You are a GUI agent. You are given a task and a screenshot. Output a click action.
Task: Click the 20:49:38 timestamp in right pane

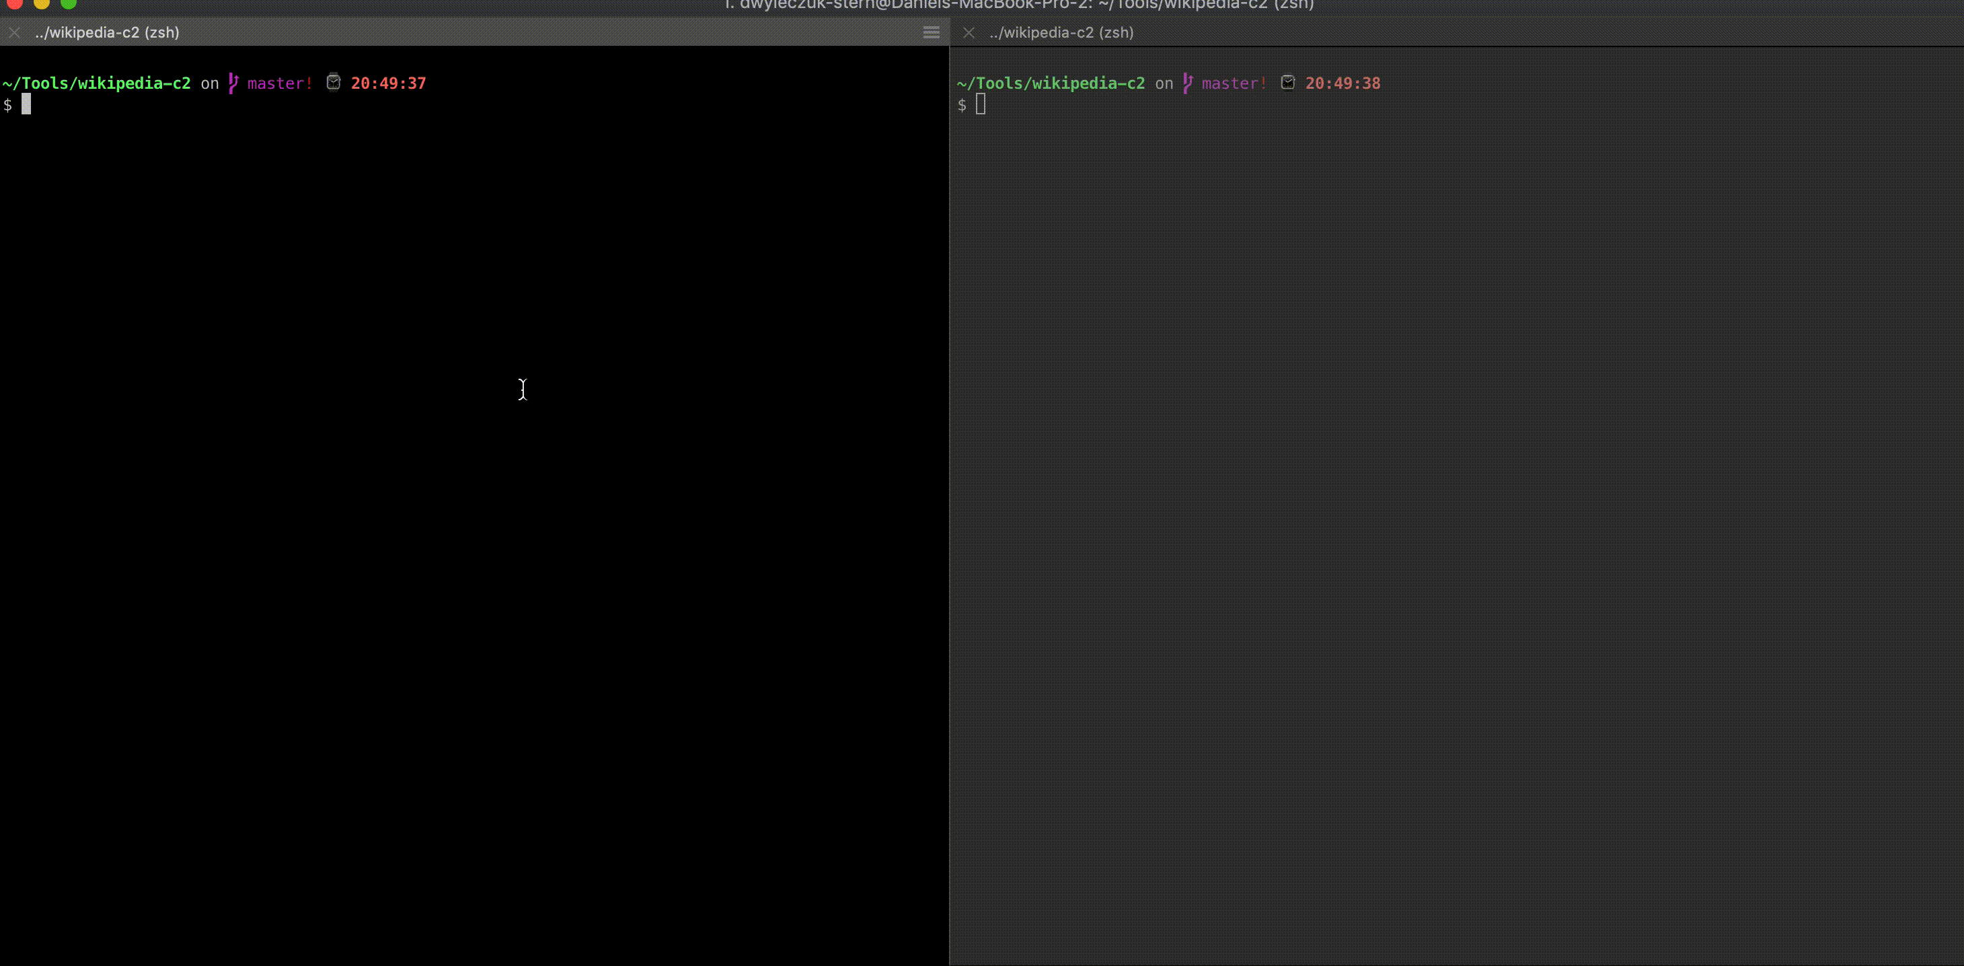(1343, 83)
